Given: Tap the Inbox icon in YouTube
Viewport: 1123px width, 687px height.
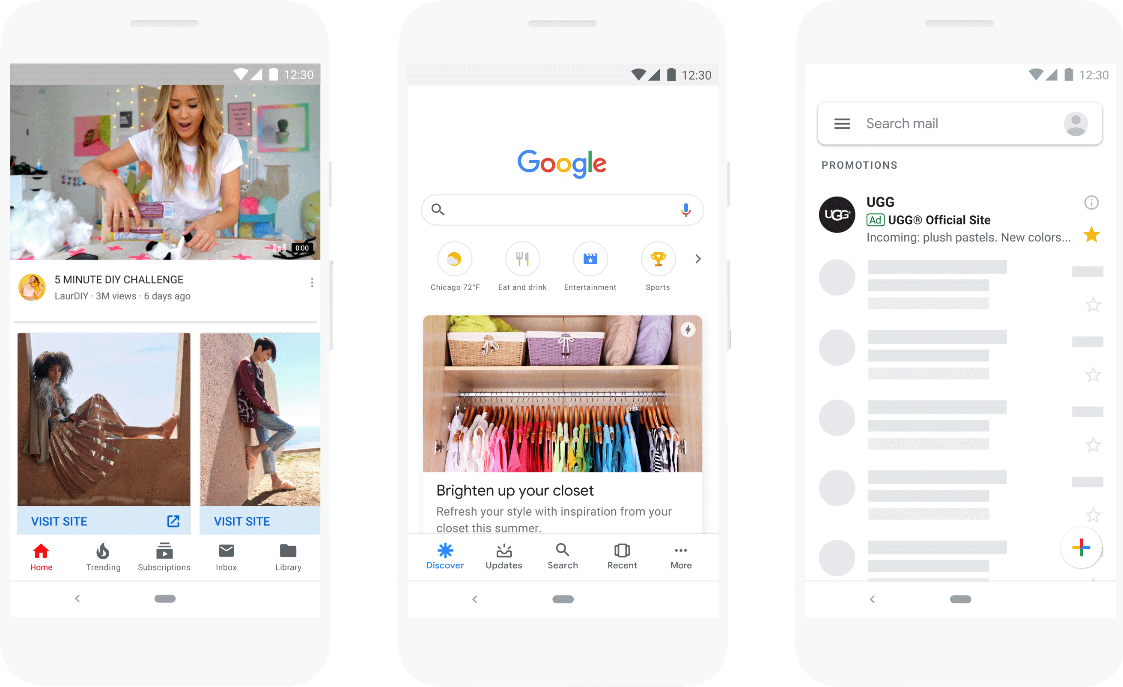Looking at the screenshot, I should click(226, 559).
